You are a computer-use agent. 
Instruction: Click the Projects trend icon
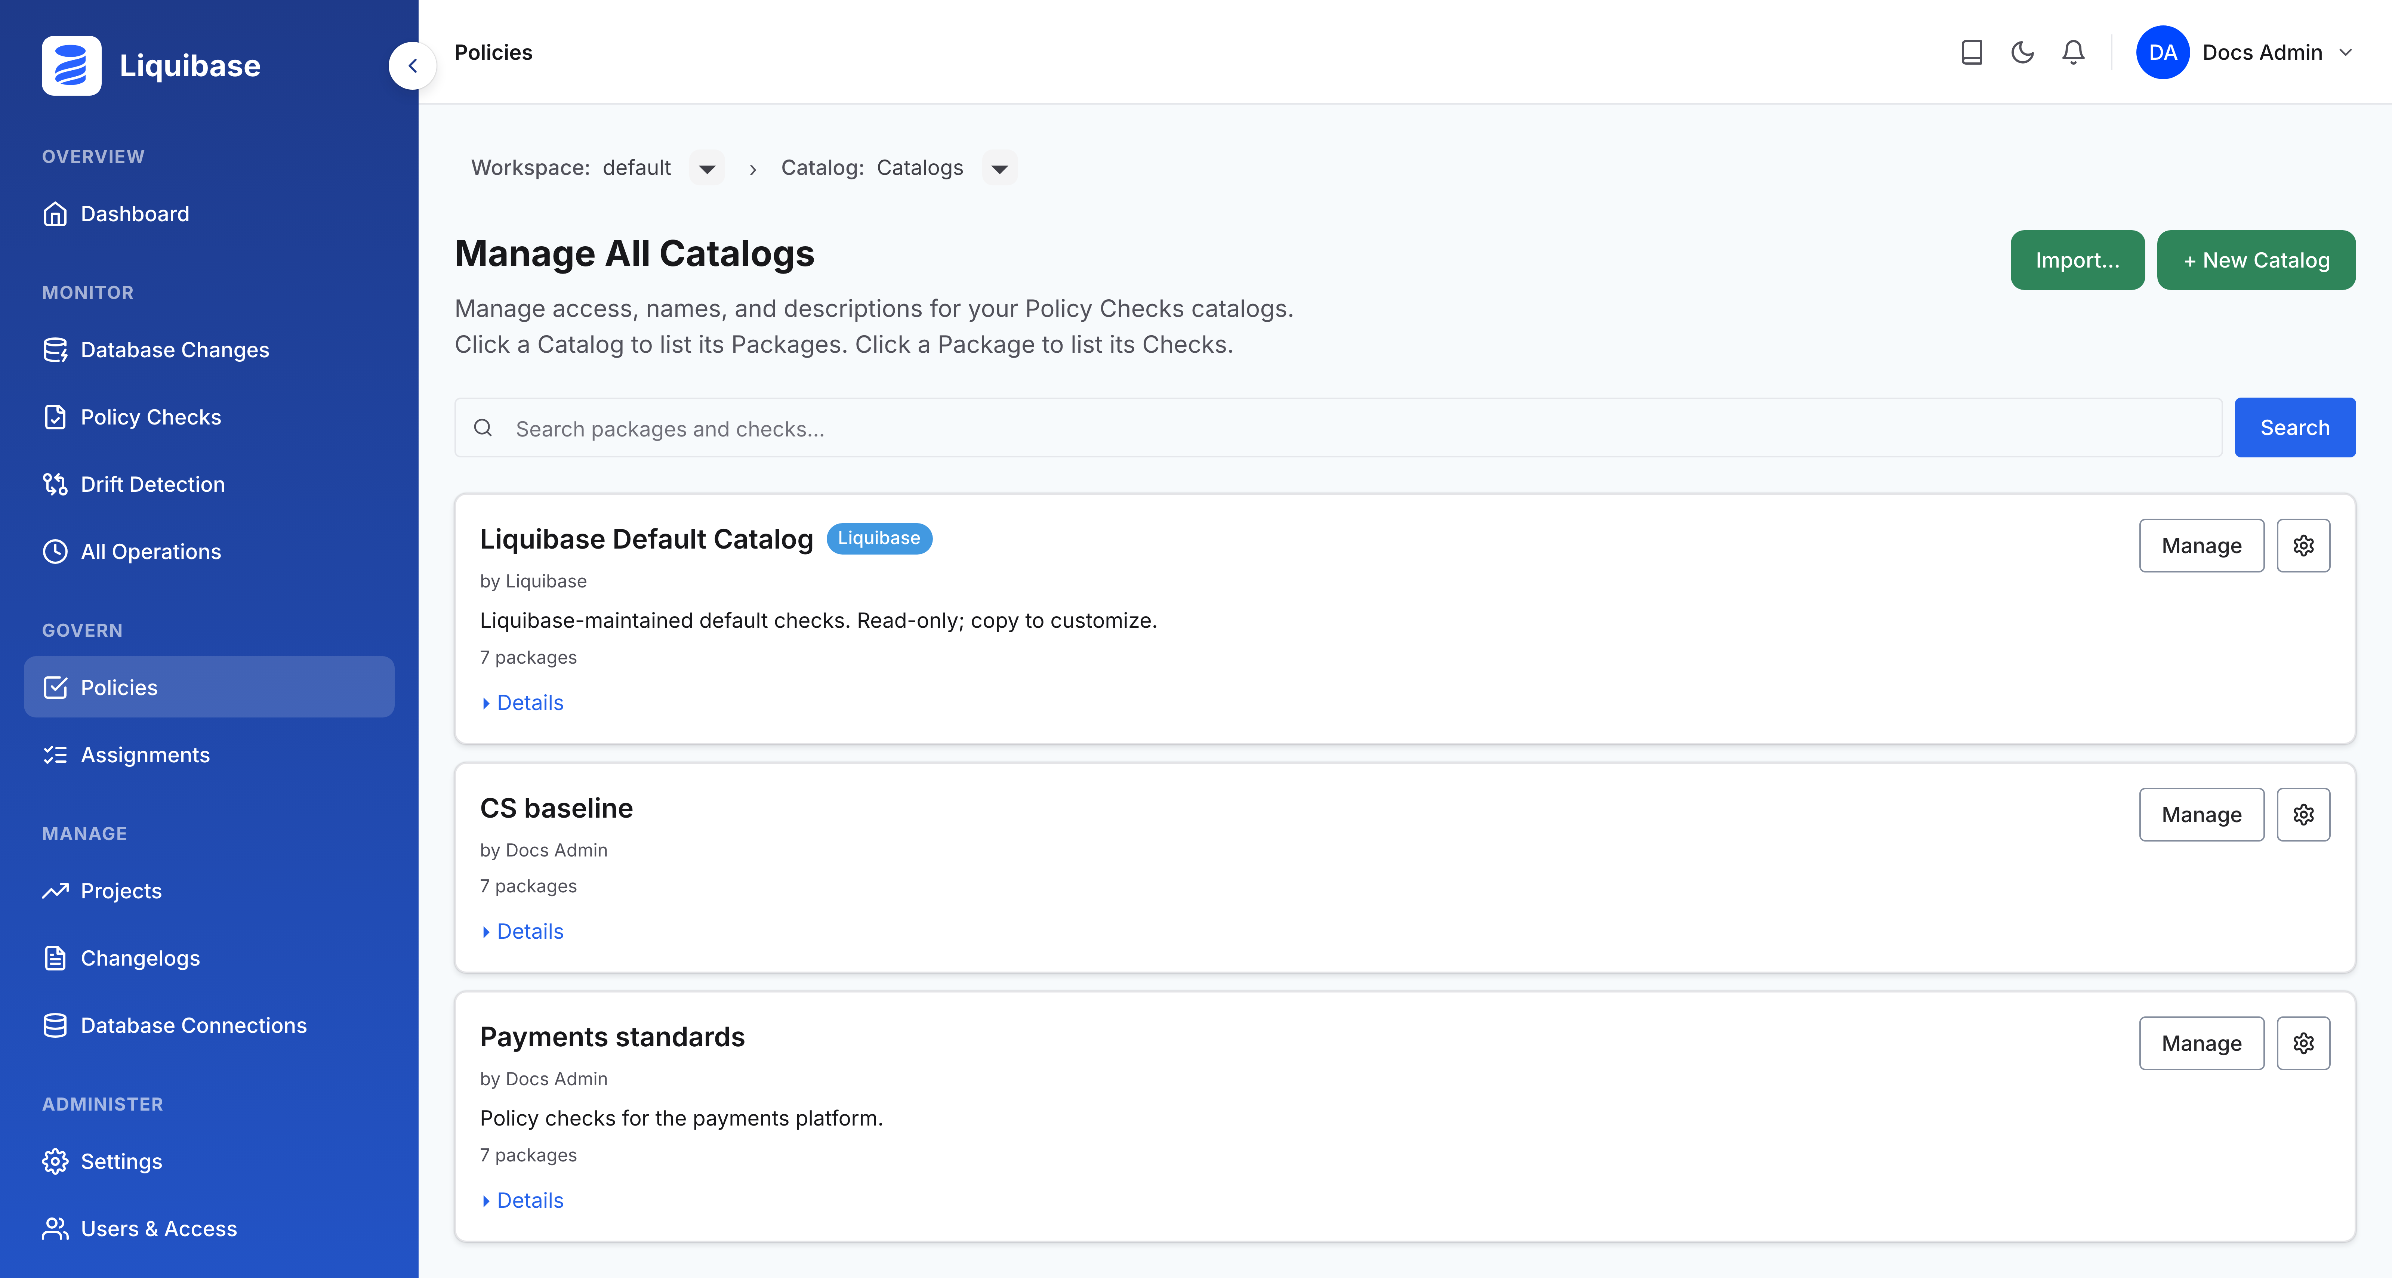(x=56, y=891)
